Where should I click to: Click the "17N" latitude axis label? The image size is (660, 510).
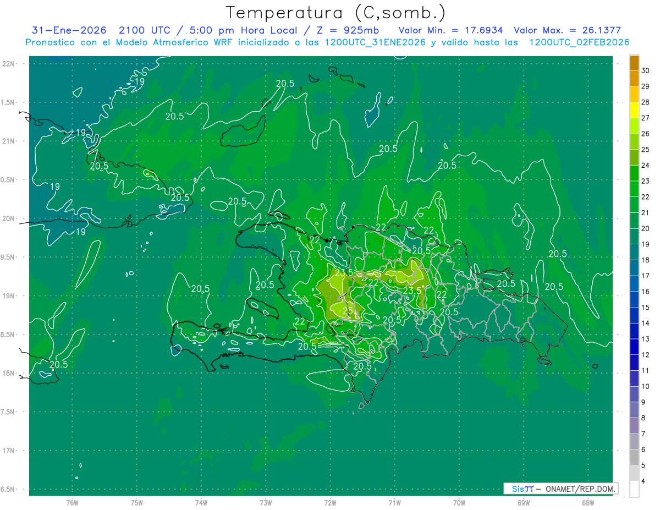click(9, 451)
